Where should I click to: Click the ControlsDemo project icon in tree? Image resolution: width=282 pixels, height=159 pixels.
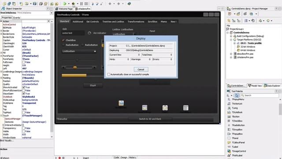[x=231, y=33]
